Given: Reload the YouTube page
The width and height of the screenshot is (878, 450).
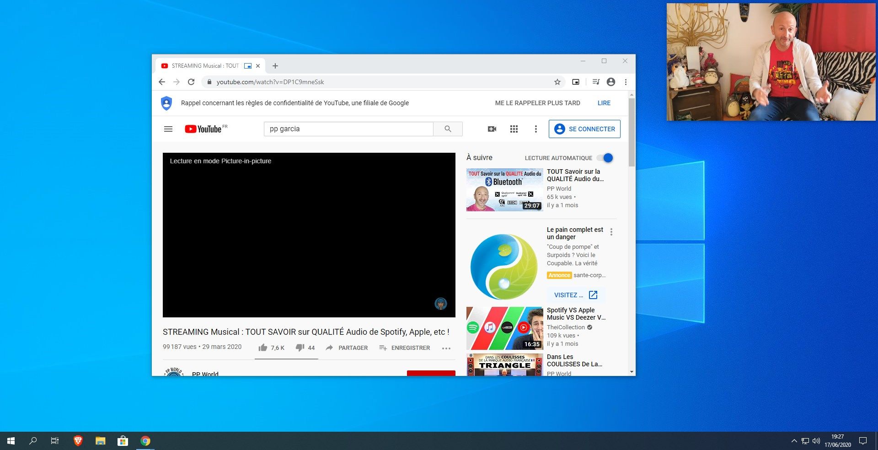Looking at the screenshot, I should tap(191, 82).
